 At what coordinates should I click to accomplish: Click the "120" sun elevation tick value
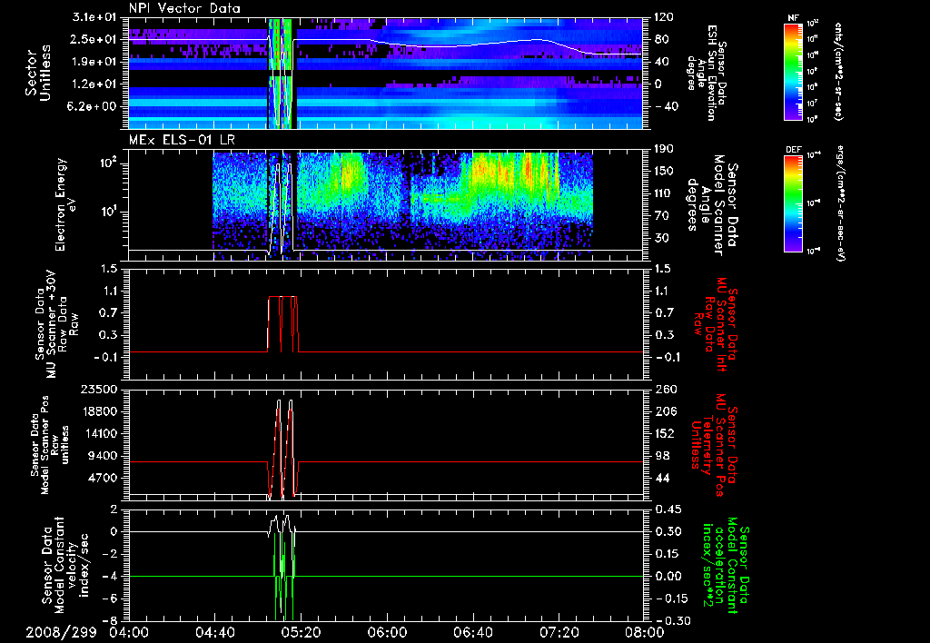(x=664, y=16)
